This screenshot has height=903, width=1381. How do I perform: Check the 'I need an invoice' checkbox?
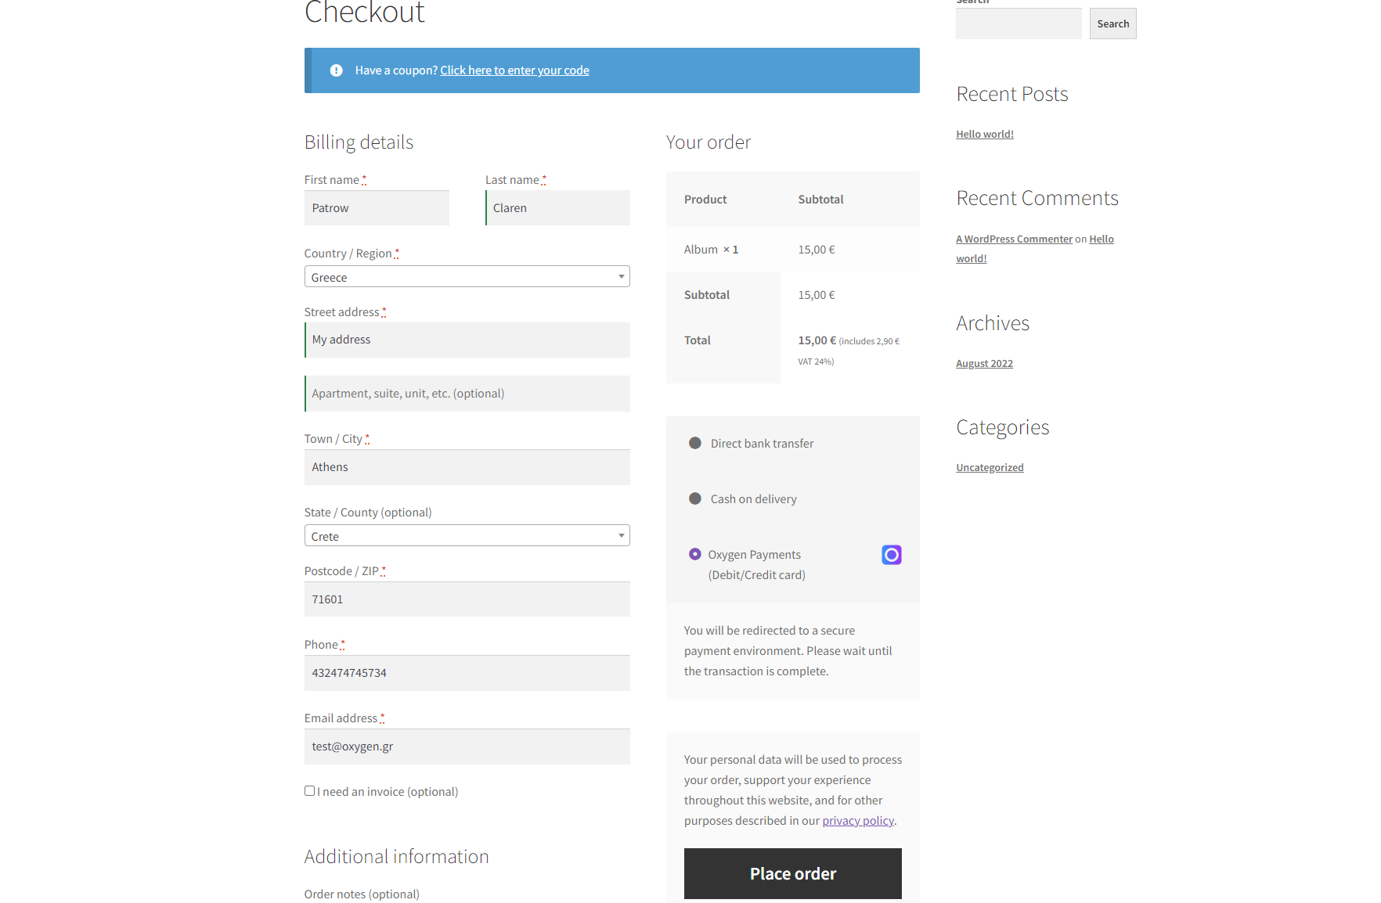point(310,791)
